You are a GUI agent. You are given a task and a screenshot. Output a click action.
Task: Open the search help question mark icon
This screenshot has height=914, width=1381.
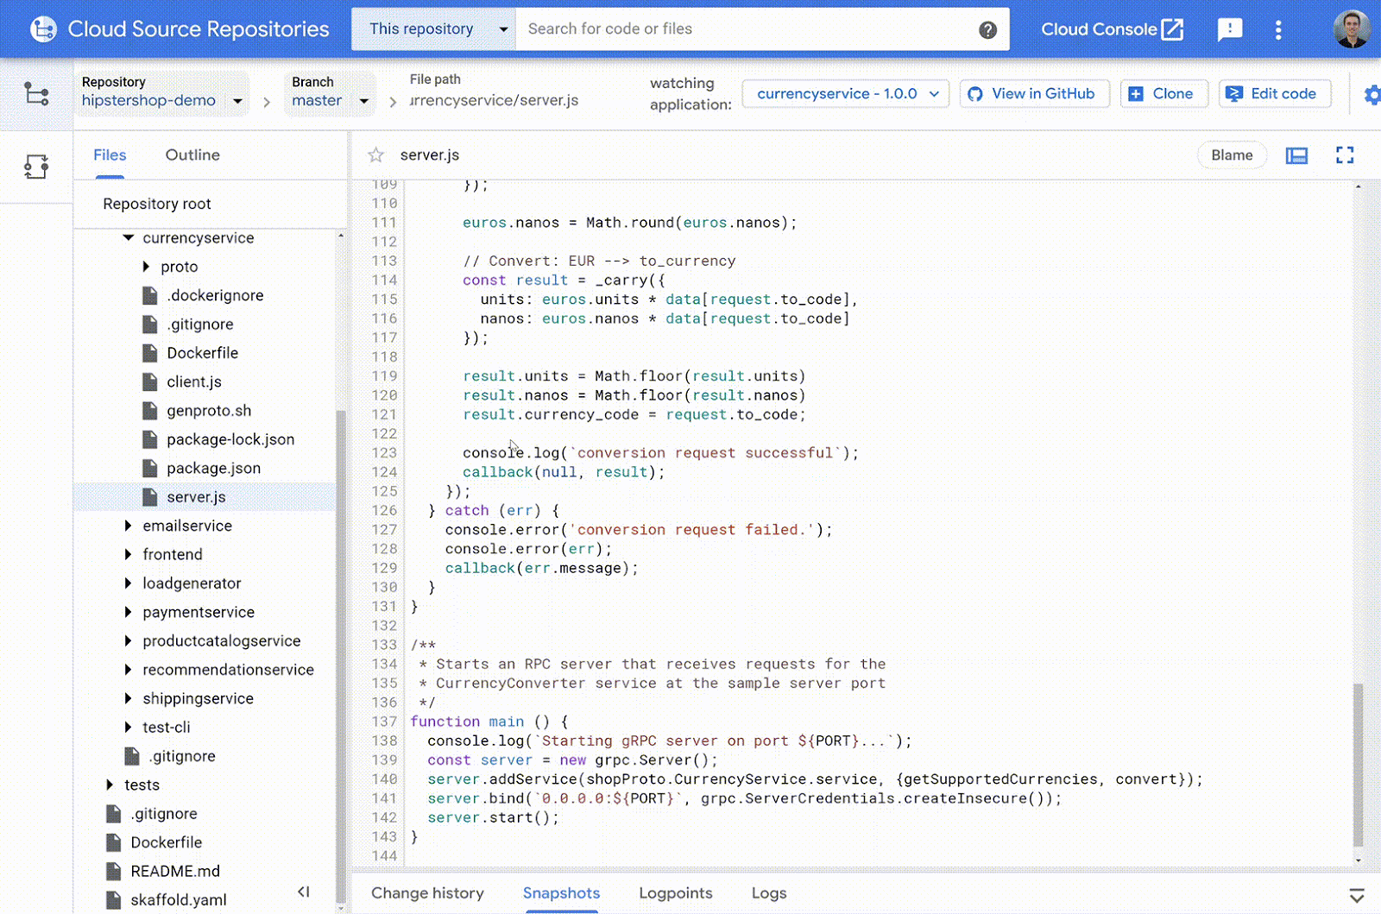pos(987,30)
